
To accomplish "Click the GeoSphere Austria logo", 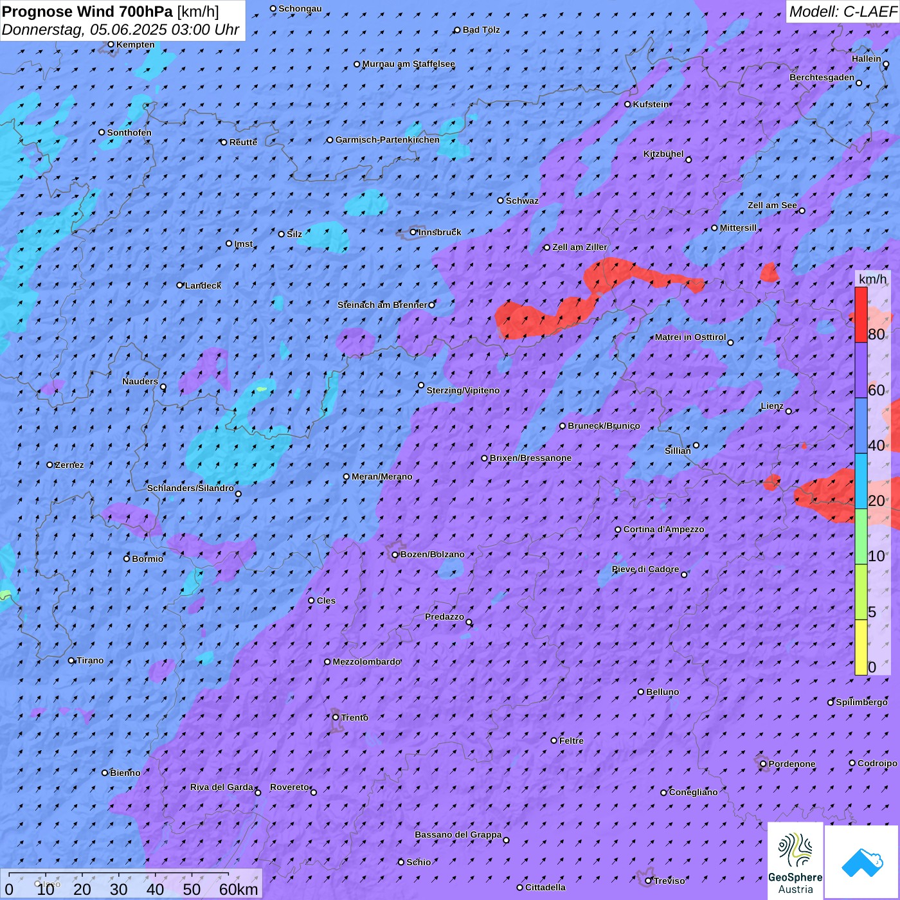I will tap(795, 860).
